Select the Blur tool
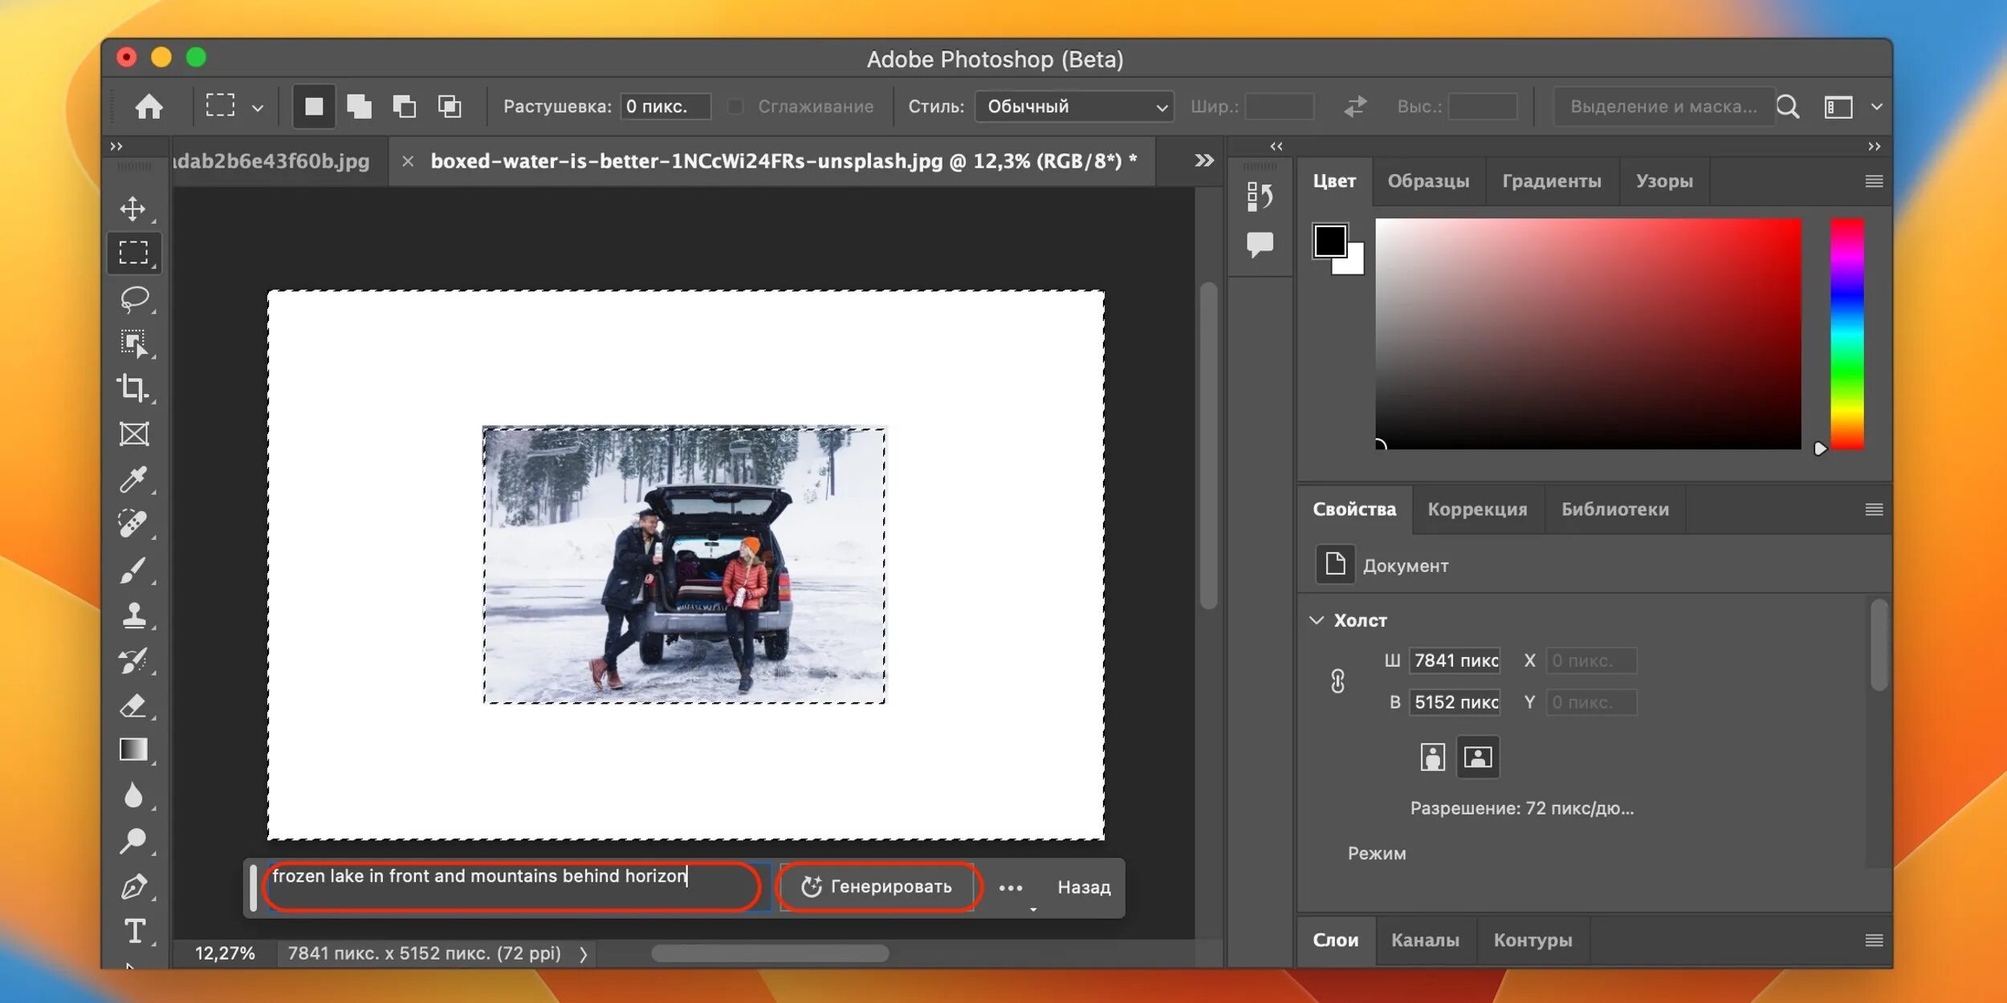This screenshot has width=2007, height=1003. [x=133, y=795]
